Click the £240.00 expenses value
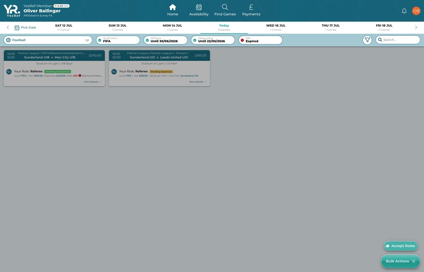The height and width of the screenshot is (272, 424). (x=61, y=76)
